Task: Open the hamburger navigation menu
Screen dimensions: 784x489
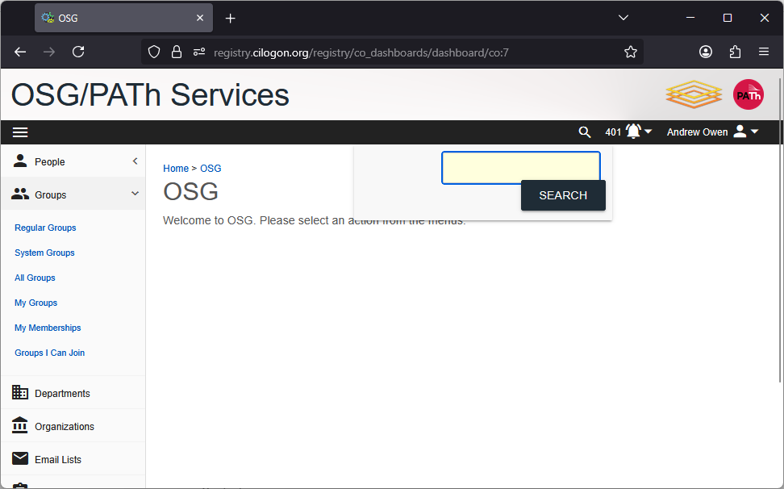Action: (x=20, y=132)
